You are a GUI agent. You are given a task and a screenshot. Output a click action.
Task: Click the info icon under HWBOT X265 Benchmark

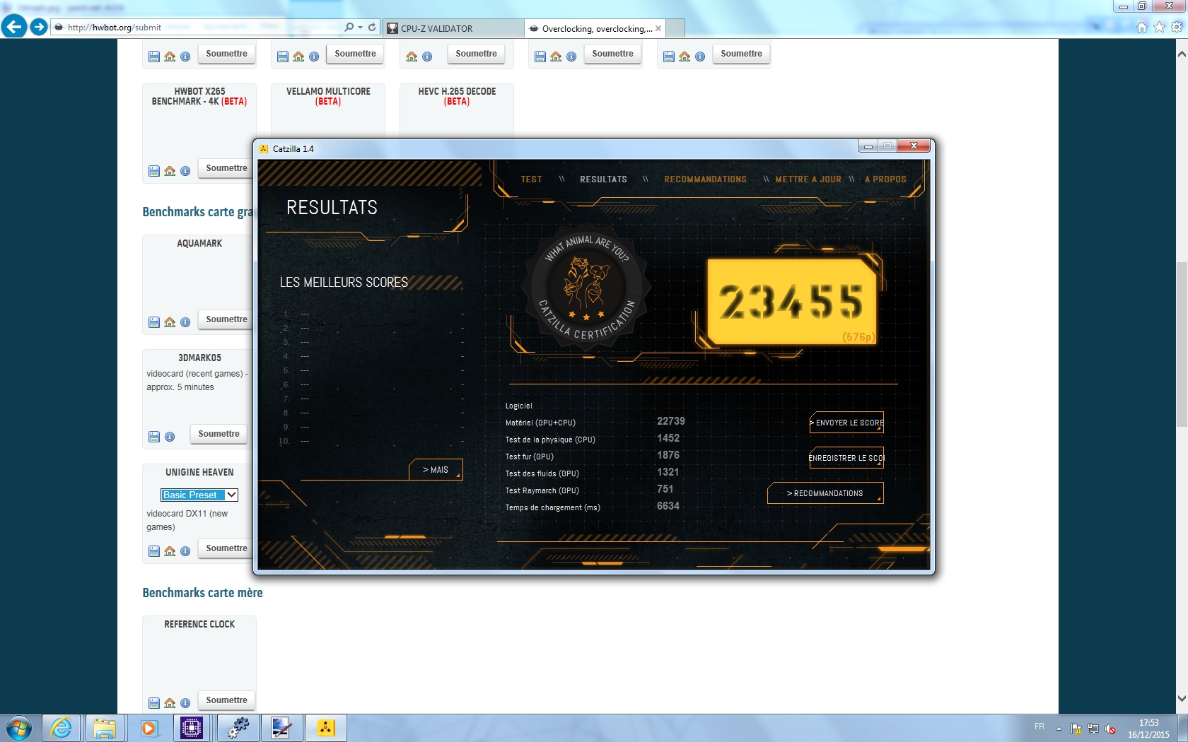[x=185, y=171]
